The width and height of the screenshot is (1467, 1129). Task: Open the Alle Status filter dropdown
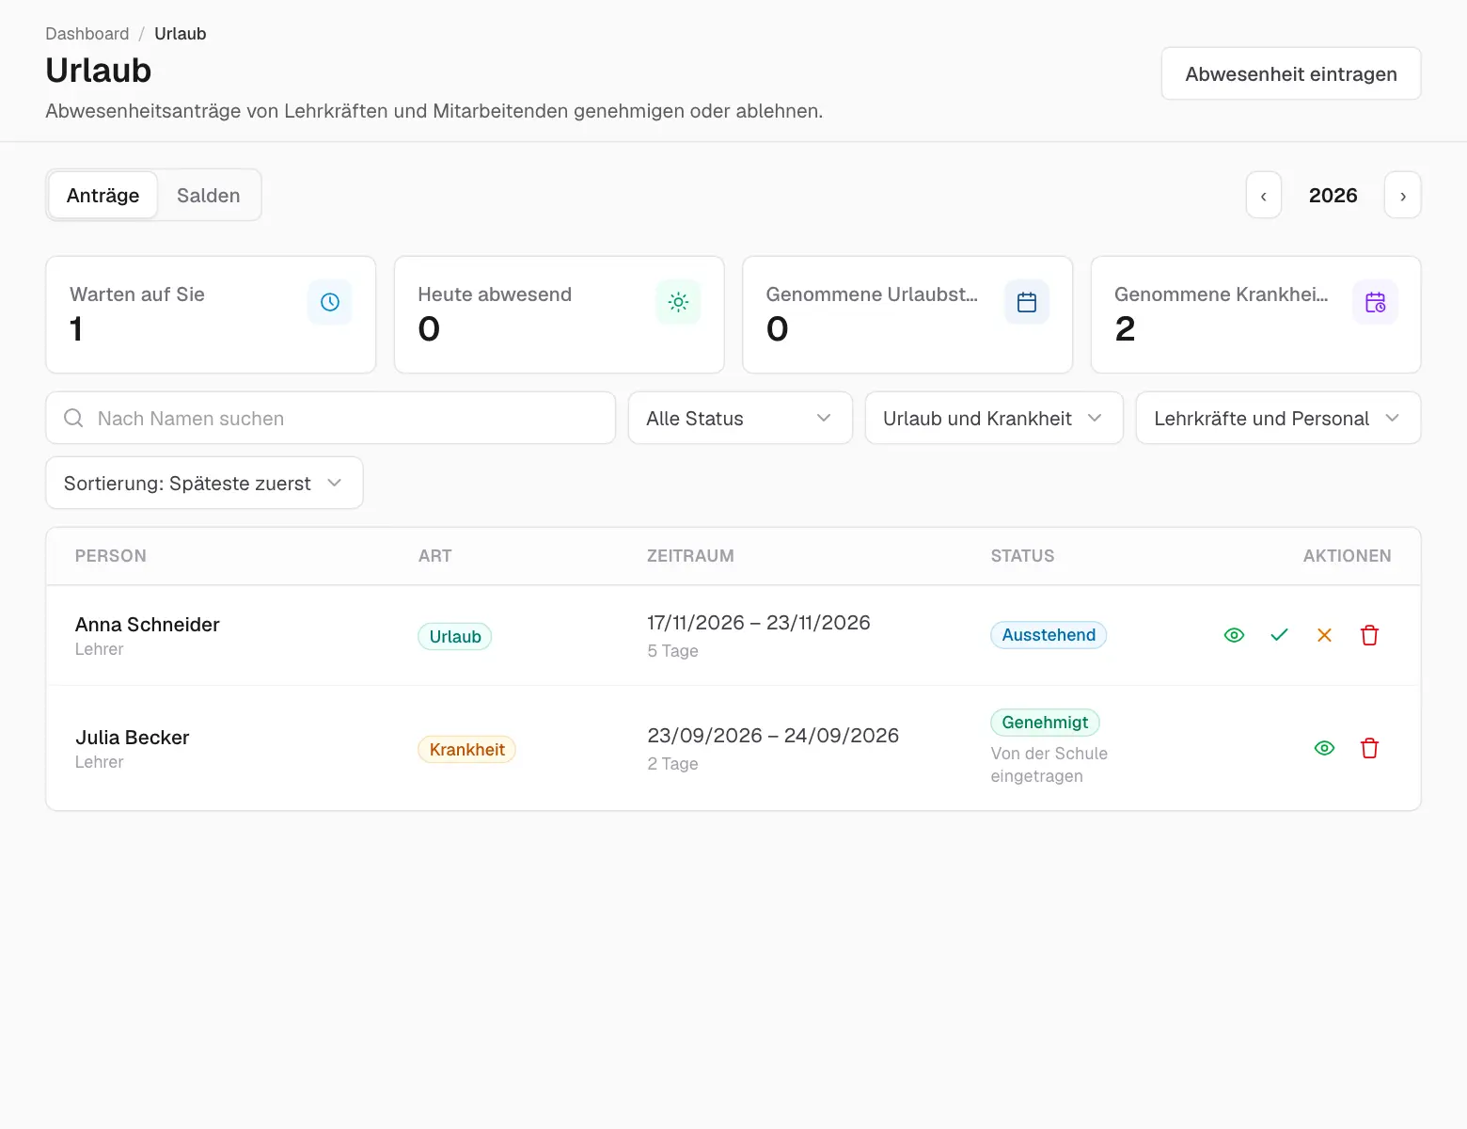click(x=740, y=418)
